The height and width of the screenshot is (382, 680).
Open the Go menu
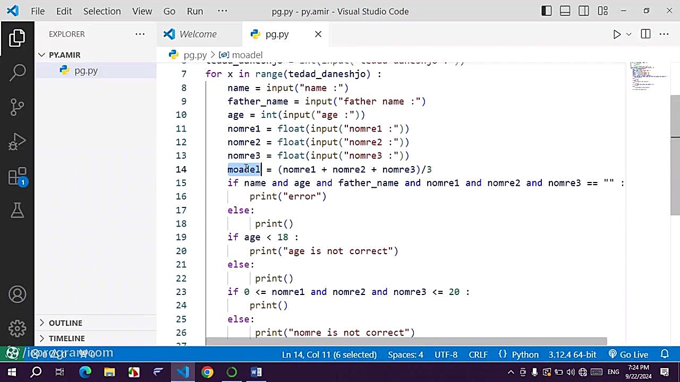169,11
